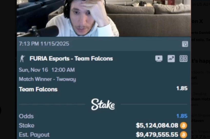
Task: Click the Bitcoin icon beside the estimated payout
Action: click(x=183, y=135)
